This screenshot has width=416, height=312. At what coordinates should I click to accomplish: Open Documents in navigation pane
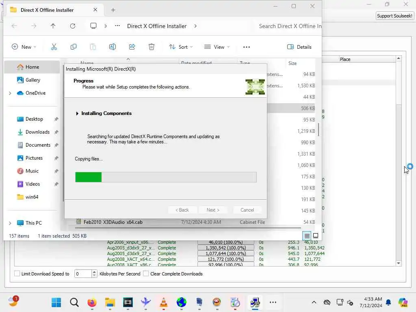pyautogui.click(x=38, y=145)
